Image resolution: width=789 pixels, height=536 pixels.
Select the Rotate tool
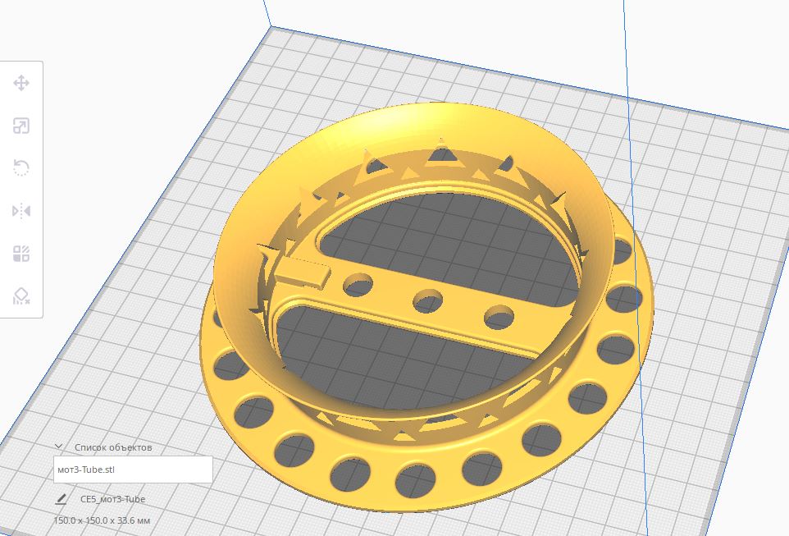click(21, 167)
